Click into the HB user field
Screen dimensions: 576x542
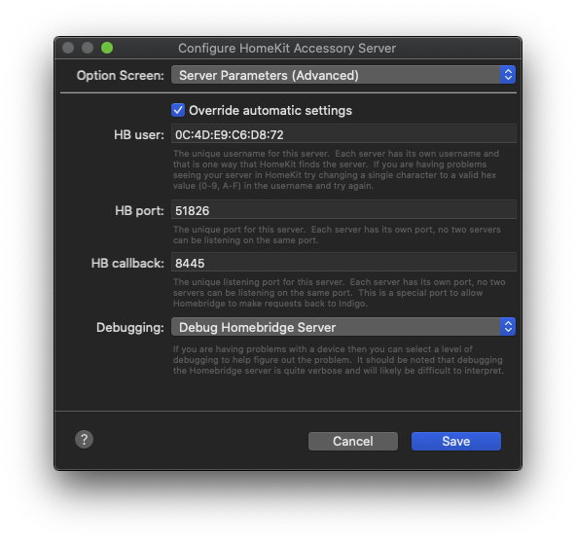(343, 134)
